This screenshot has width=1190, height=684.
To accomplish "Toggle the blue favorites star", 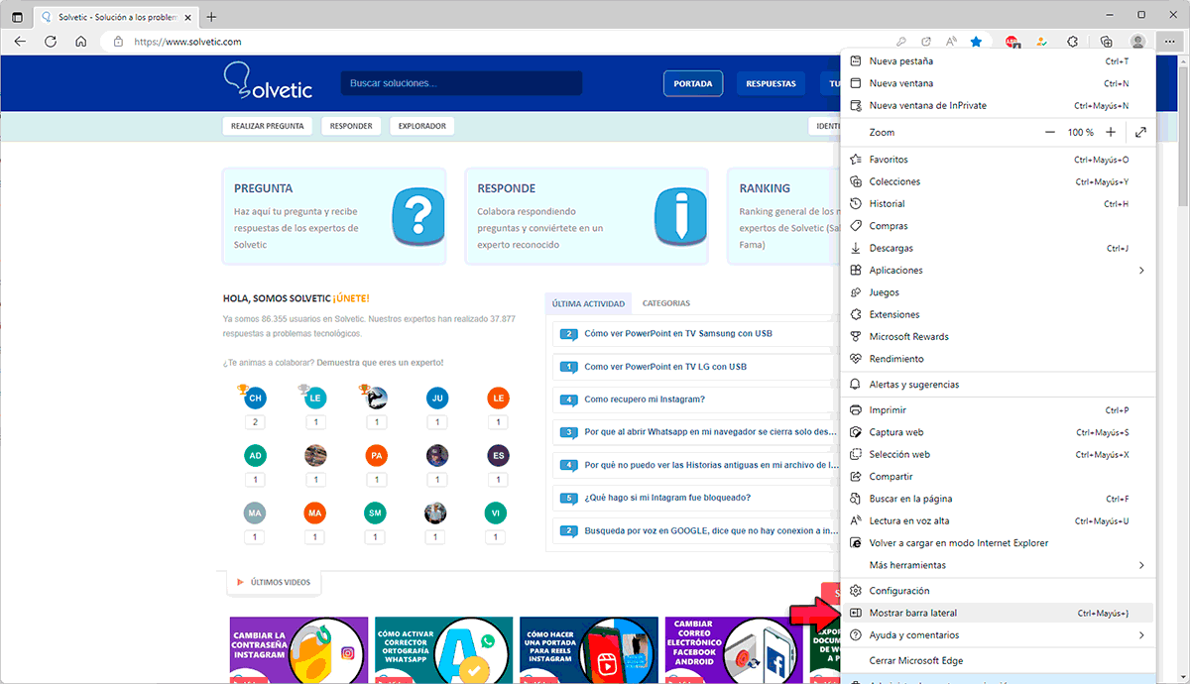I will pyautogui.click(x=976, y=42).
